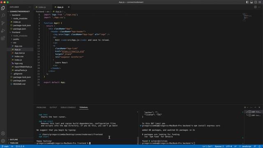Toggle Primary Side Bar visibility
The height and width of the screenshot is (148, 263).
point(247,2)
